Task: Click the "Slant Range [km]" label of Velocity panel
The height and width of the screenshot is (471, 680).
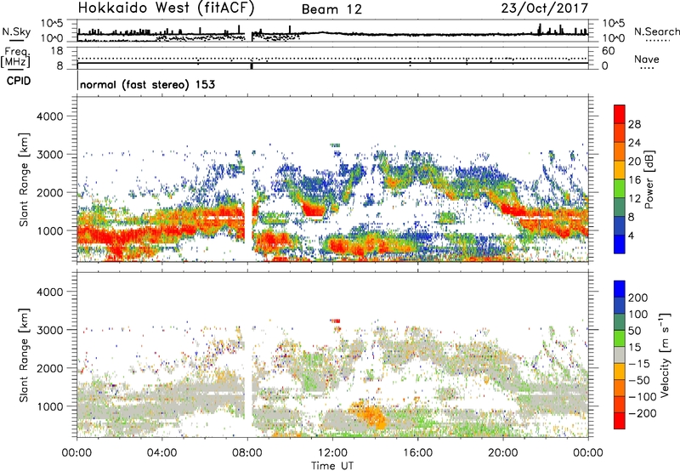Action: [x=24, y=355]
